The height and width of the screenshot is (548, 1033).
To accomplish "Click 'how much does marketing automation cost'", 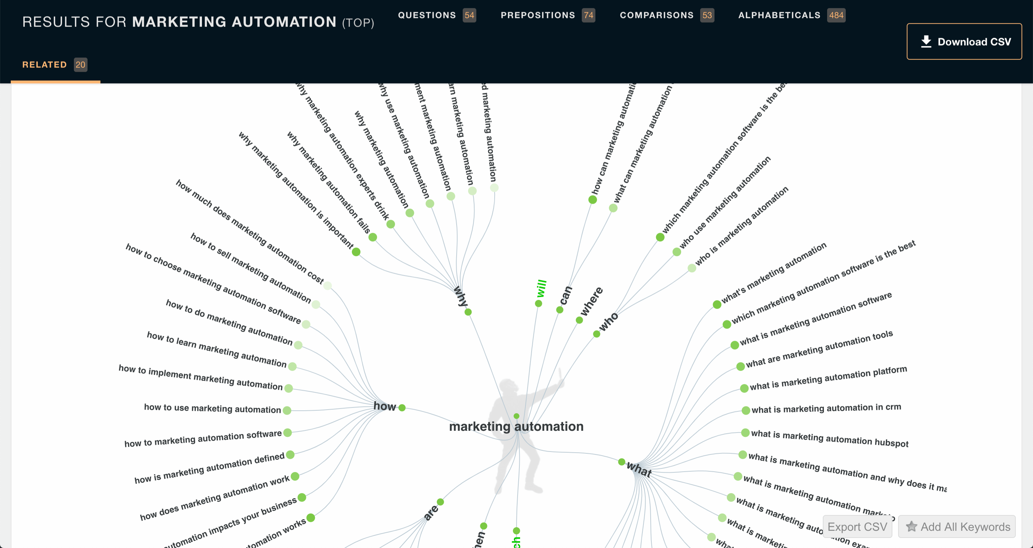I will pyautogui.click(x=249, y=232).
